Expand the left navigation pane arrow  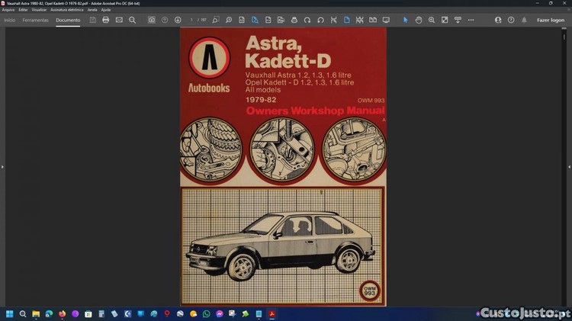tap(2, 166)
